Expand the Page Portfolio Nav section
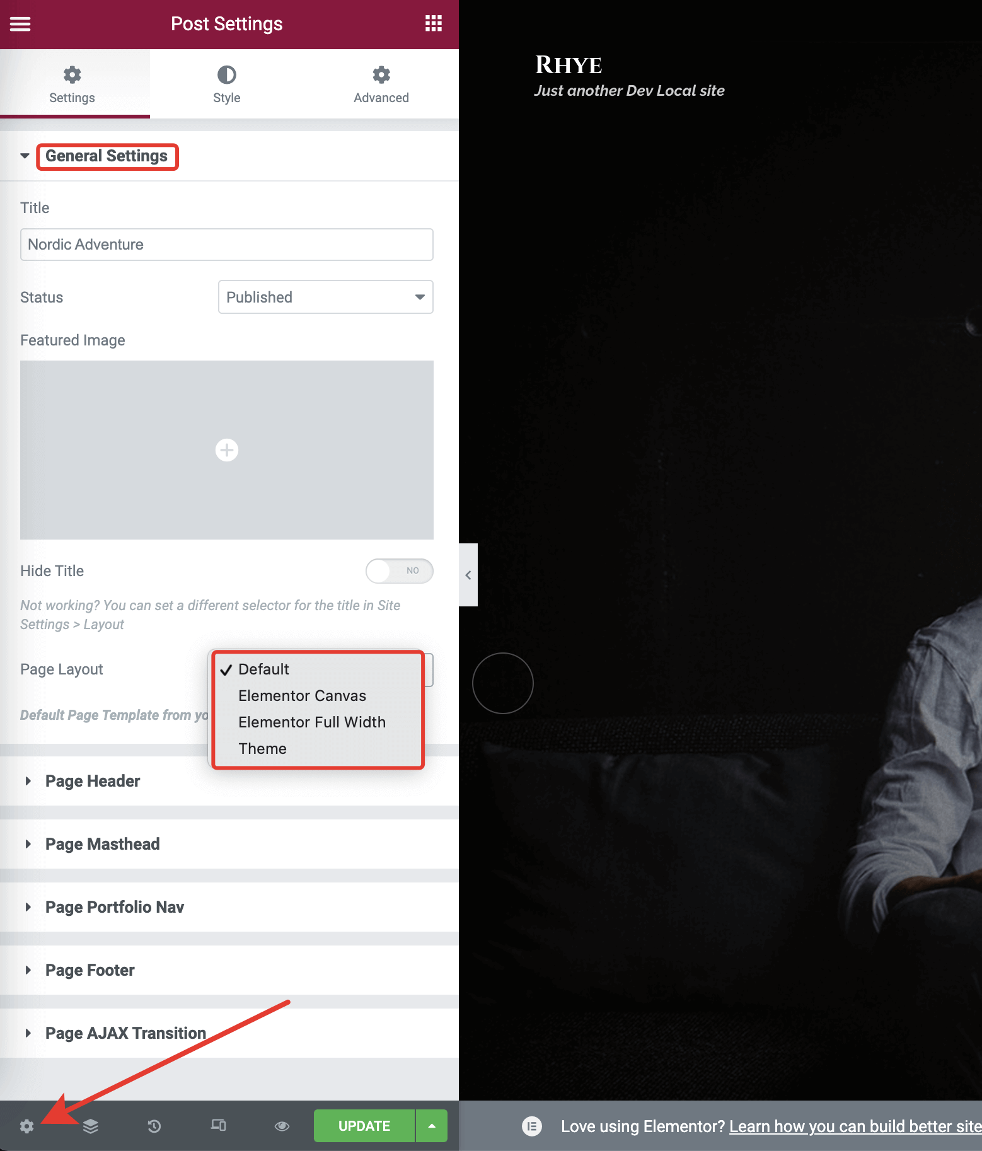This screenshot has width=982, height=1151. pyautogui.click(x=114, y=907)
